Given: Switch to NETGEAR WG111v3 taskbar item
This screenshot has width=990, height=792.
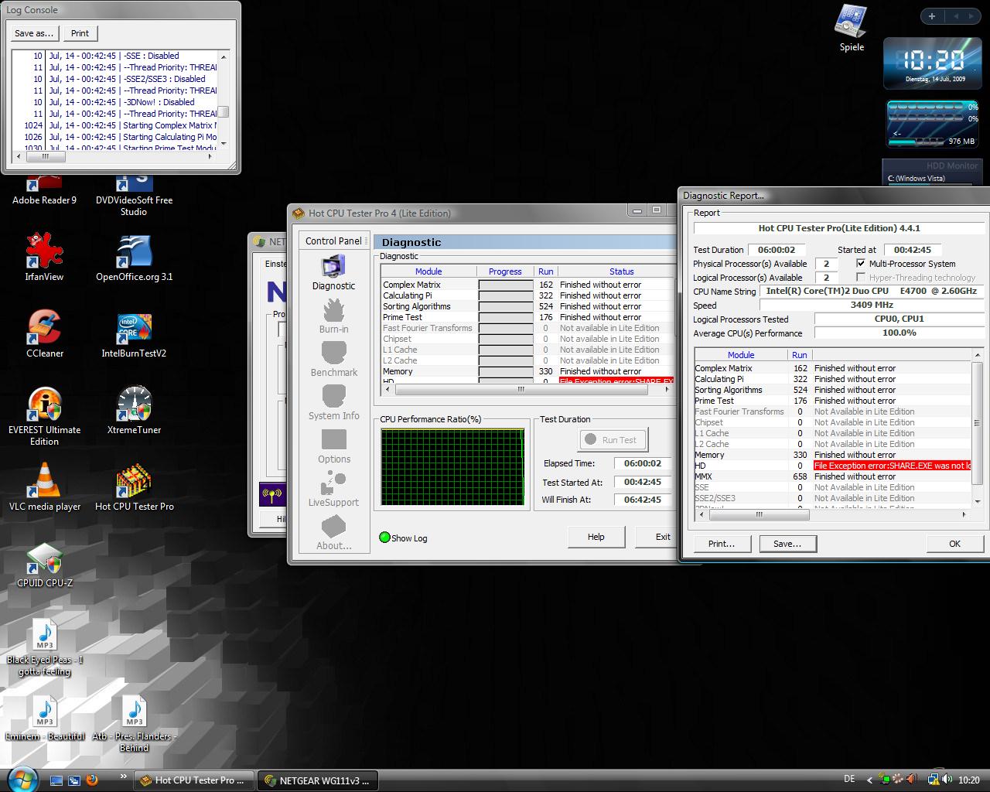Looking at the screenshot, I should click(317, 780).
